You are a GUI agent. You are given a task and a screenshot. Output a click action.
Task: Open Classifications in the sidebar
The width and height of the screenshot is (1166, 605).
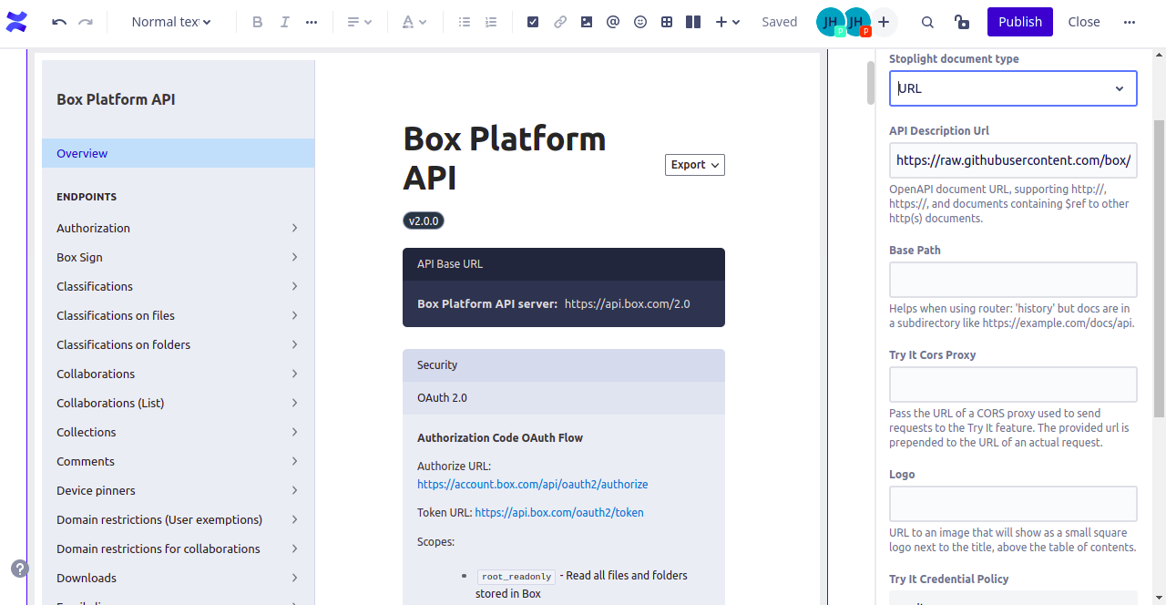click(x=179, y=286)
